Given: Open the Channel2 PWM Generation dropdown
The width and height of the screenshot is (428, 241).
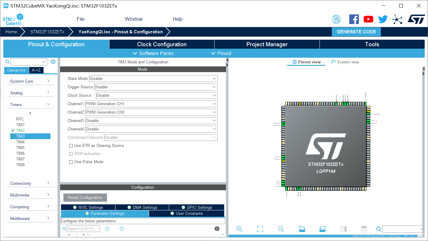Looking at the screenshot, I should (151, 112).
